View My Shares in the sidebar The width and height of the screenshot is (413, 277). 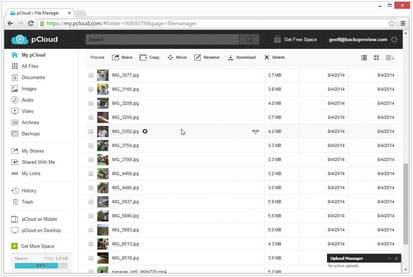click(27, 151)
